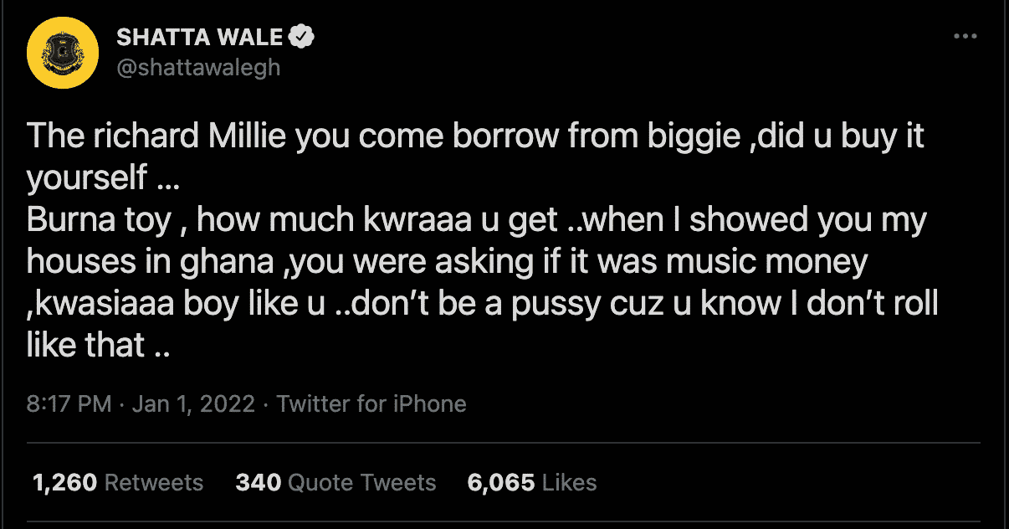Click the line starting ',kwasiaaa boy'
This screenshot has height=529, width=1009.
pyautogui.click(x=483, y=303)
